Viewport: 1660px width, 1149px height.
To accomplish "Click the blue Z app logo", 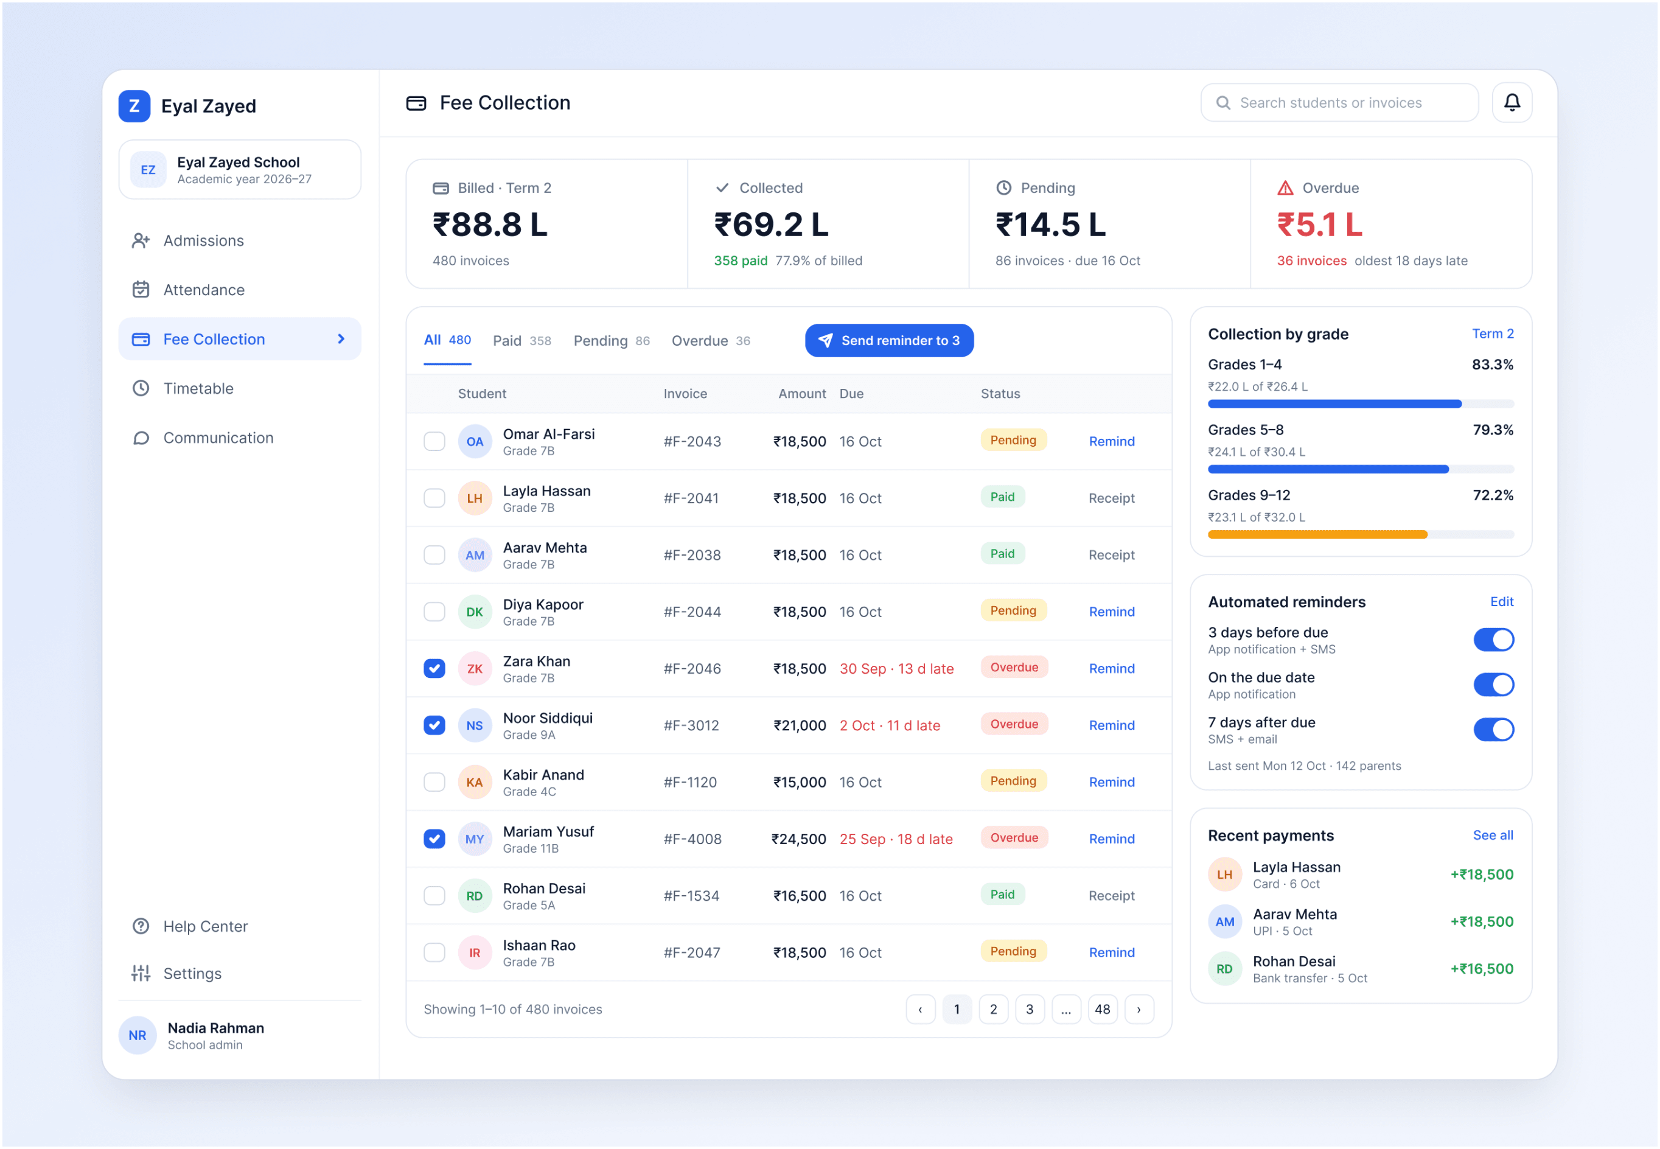I will click(134, 106).
